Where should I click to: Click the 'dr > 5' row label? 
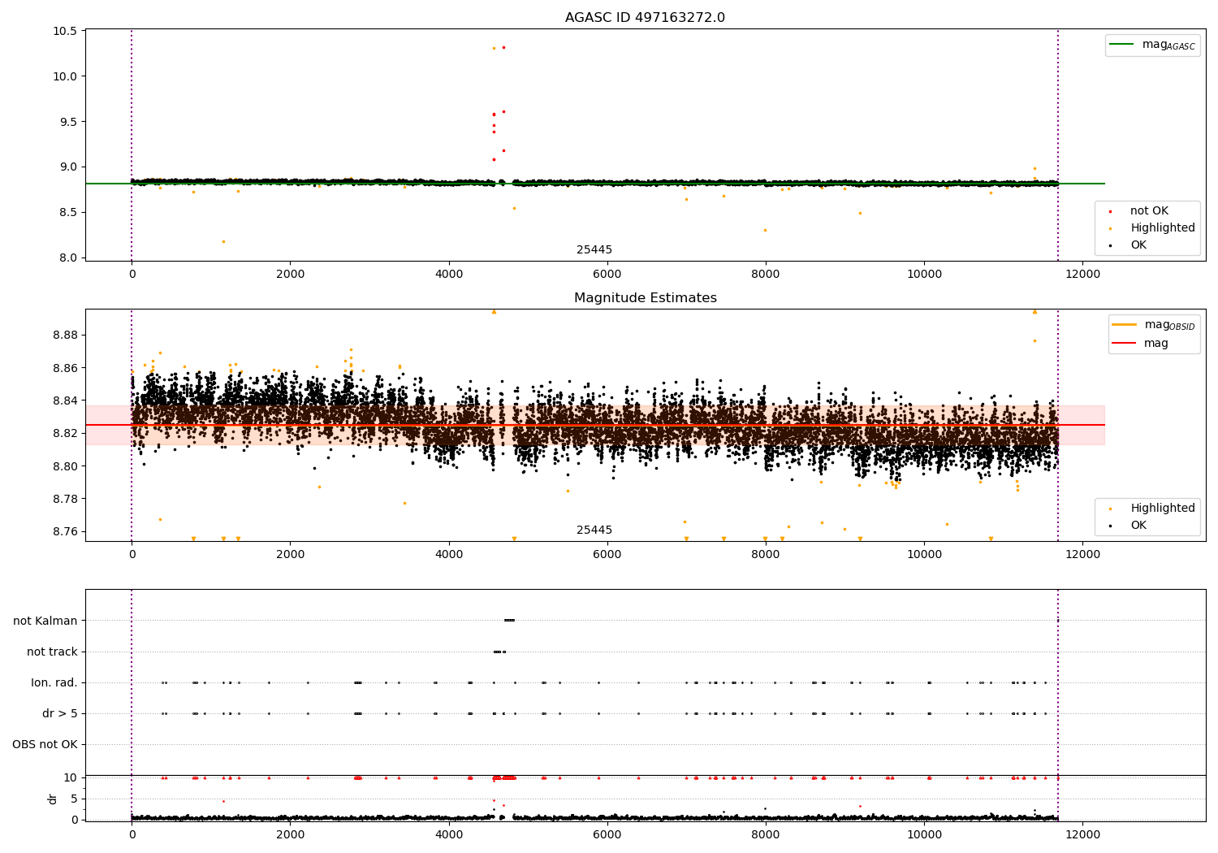[x=60, y=713]
